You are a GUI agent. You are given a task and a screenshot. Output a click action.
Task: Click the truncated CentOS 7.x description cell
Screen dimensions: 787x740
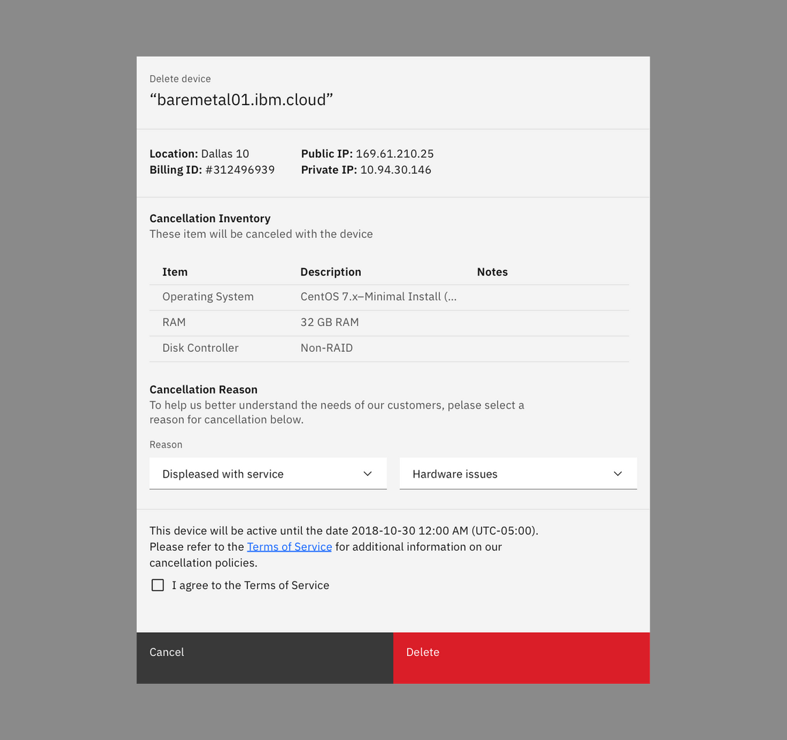point(378,297)
